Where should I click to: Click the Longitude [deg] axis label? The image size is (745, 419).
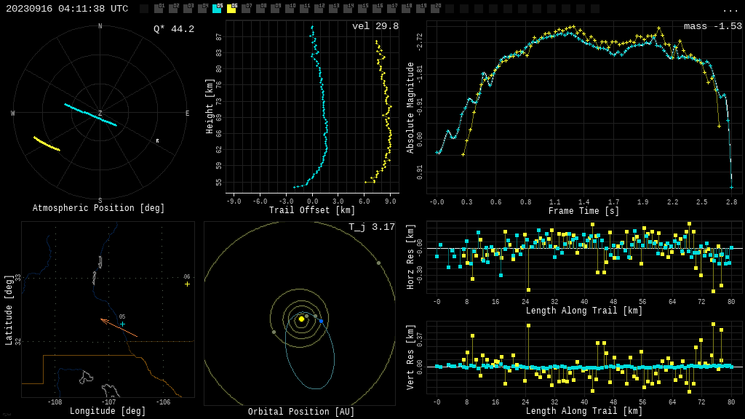tap(108, 411)
